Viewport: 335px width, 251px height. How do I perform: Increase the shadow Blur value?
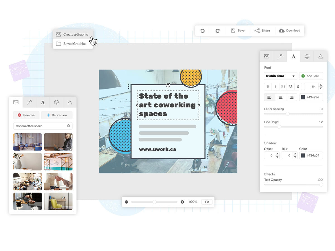click(295, 154)
